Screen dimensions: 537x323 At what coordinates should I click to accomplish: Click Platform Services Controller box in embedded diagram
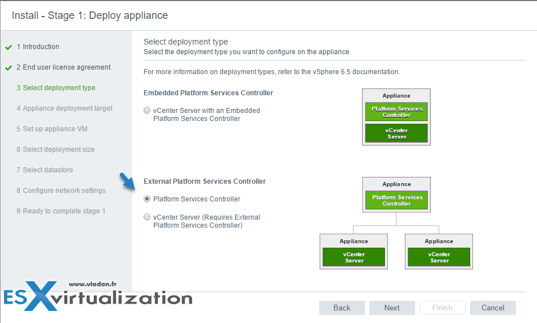coord(396,112)
